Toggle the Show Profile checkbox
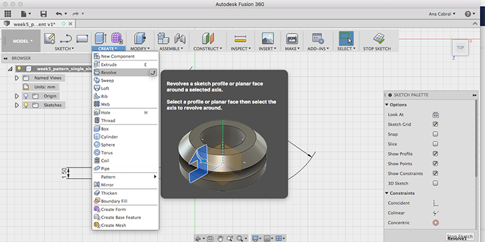Viewport: 485px width, 242px height. click(x=436, y=154)
